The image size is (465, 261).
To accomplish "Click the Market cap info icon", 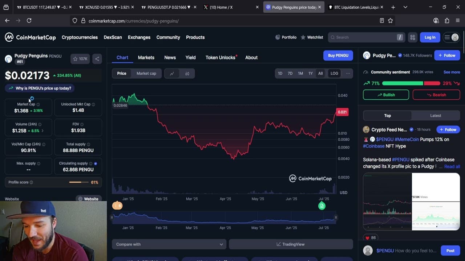I will [x=38, y=104].
